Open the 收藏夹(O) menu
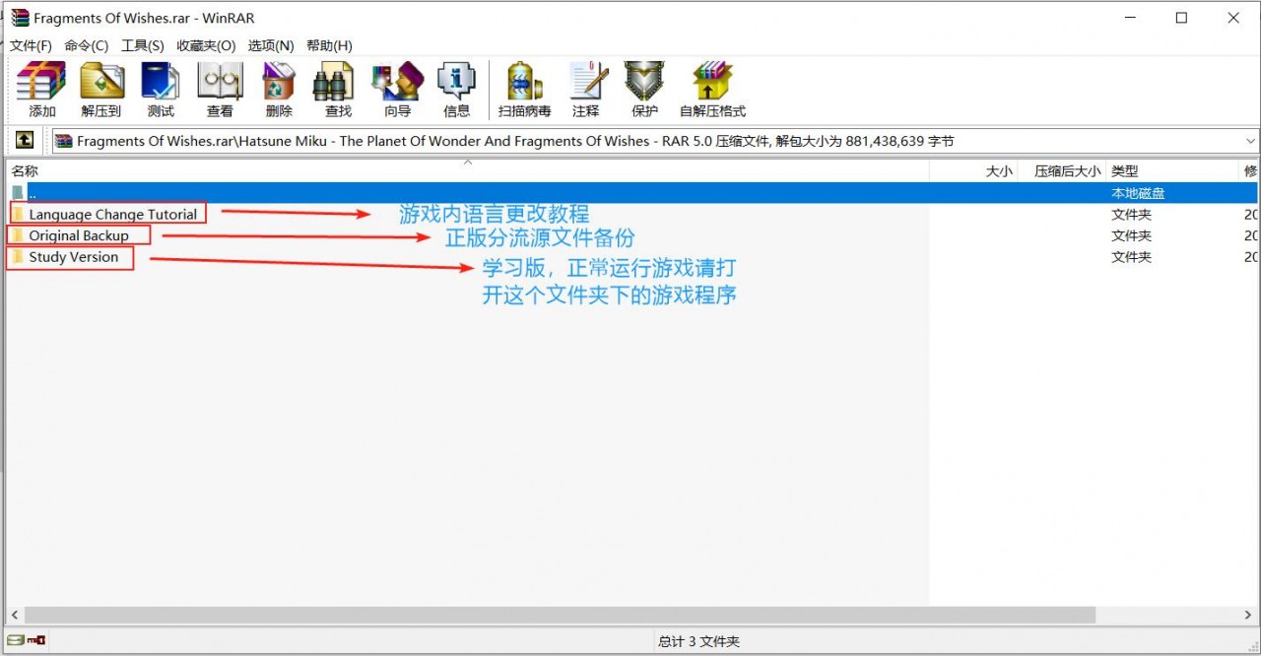 click(206, 45)
